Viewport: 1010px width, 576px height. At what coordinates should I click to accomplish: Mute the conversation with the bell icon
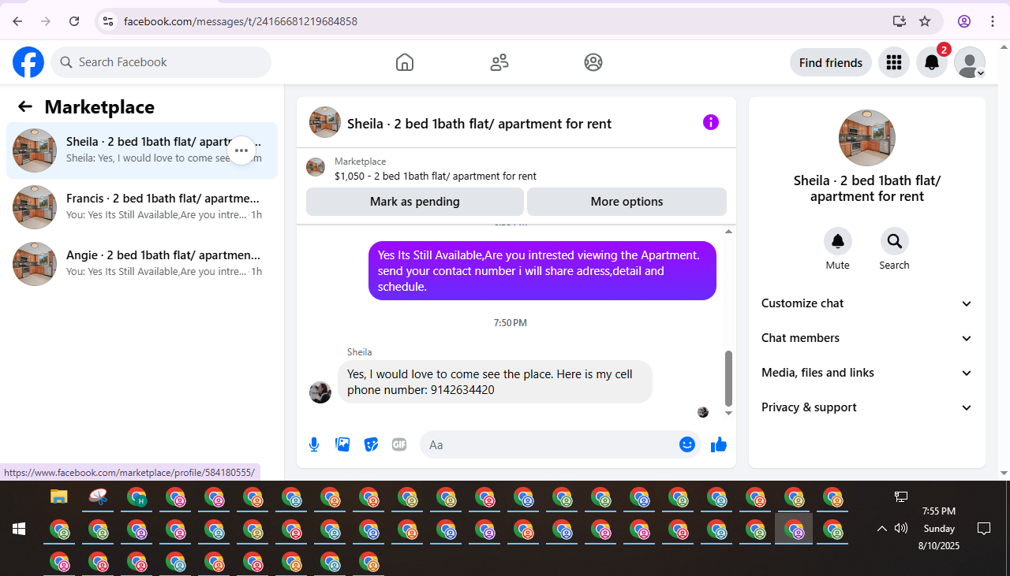(x=838, y=241)
